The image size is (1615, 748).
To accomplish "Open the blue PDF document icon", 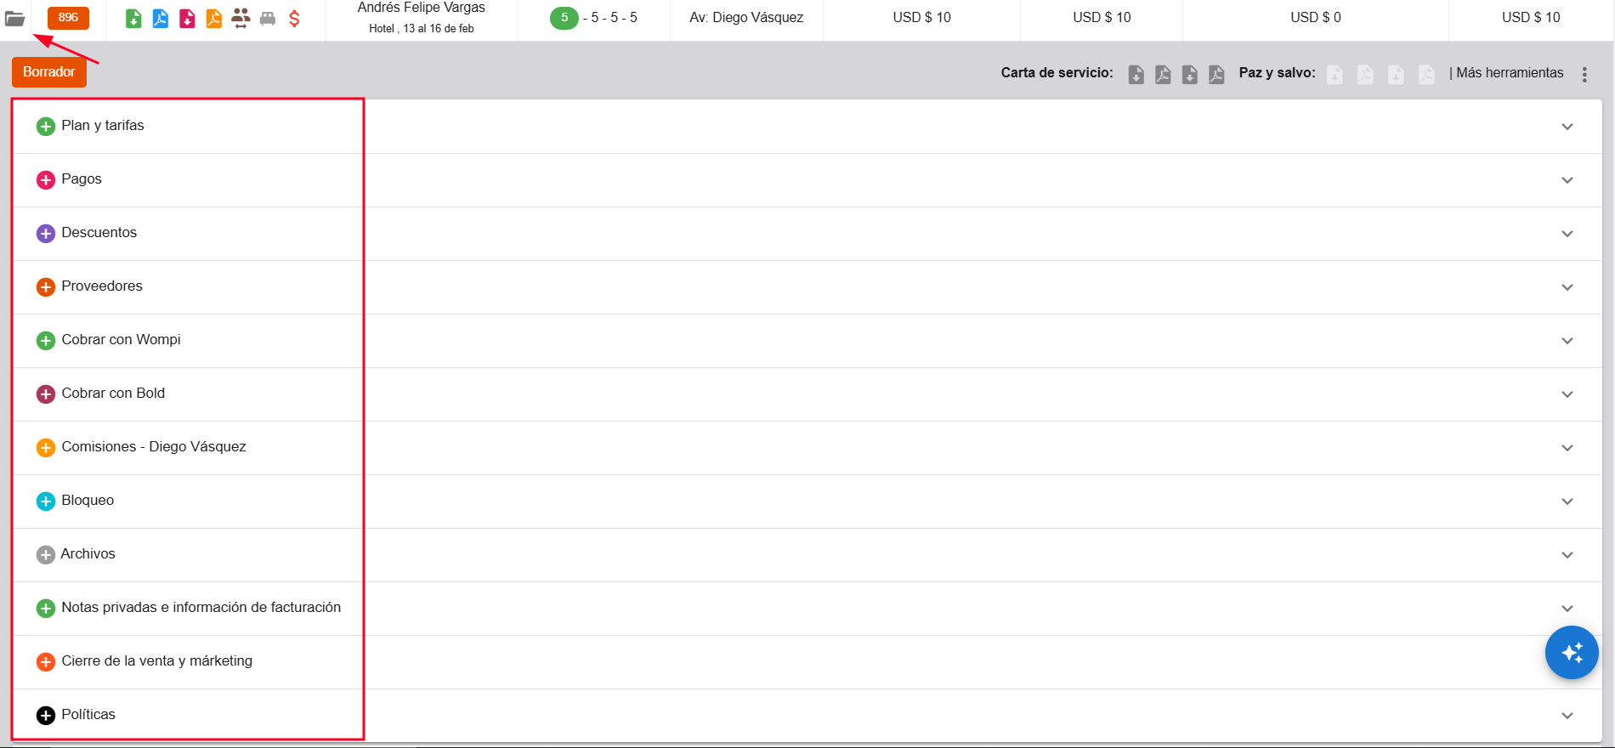I will pos(160,18).
